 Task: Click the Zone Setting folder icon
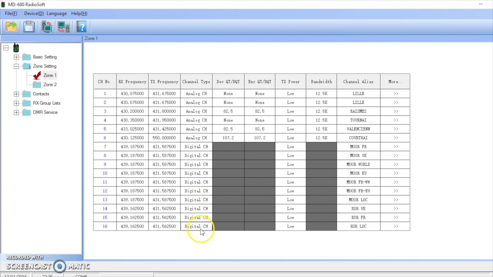coord(26,66)
